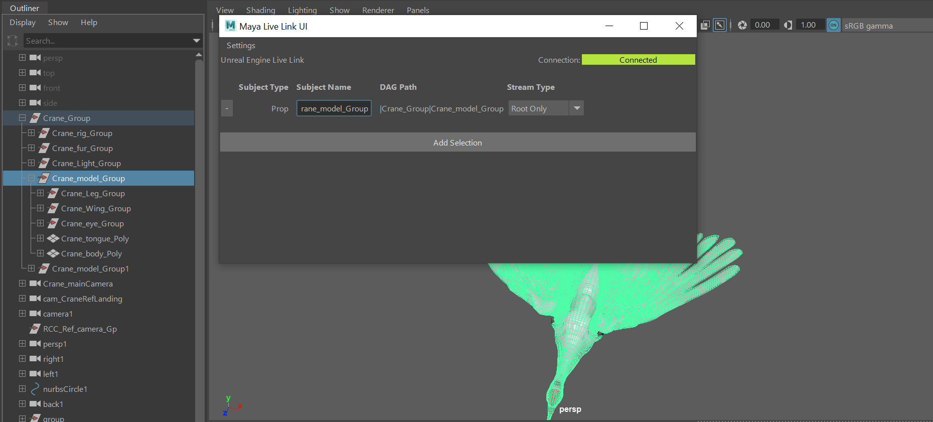Click the transform icon beside Crane_Group
Screen dimensions: 933x422
coord(35,118)
